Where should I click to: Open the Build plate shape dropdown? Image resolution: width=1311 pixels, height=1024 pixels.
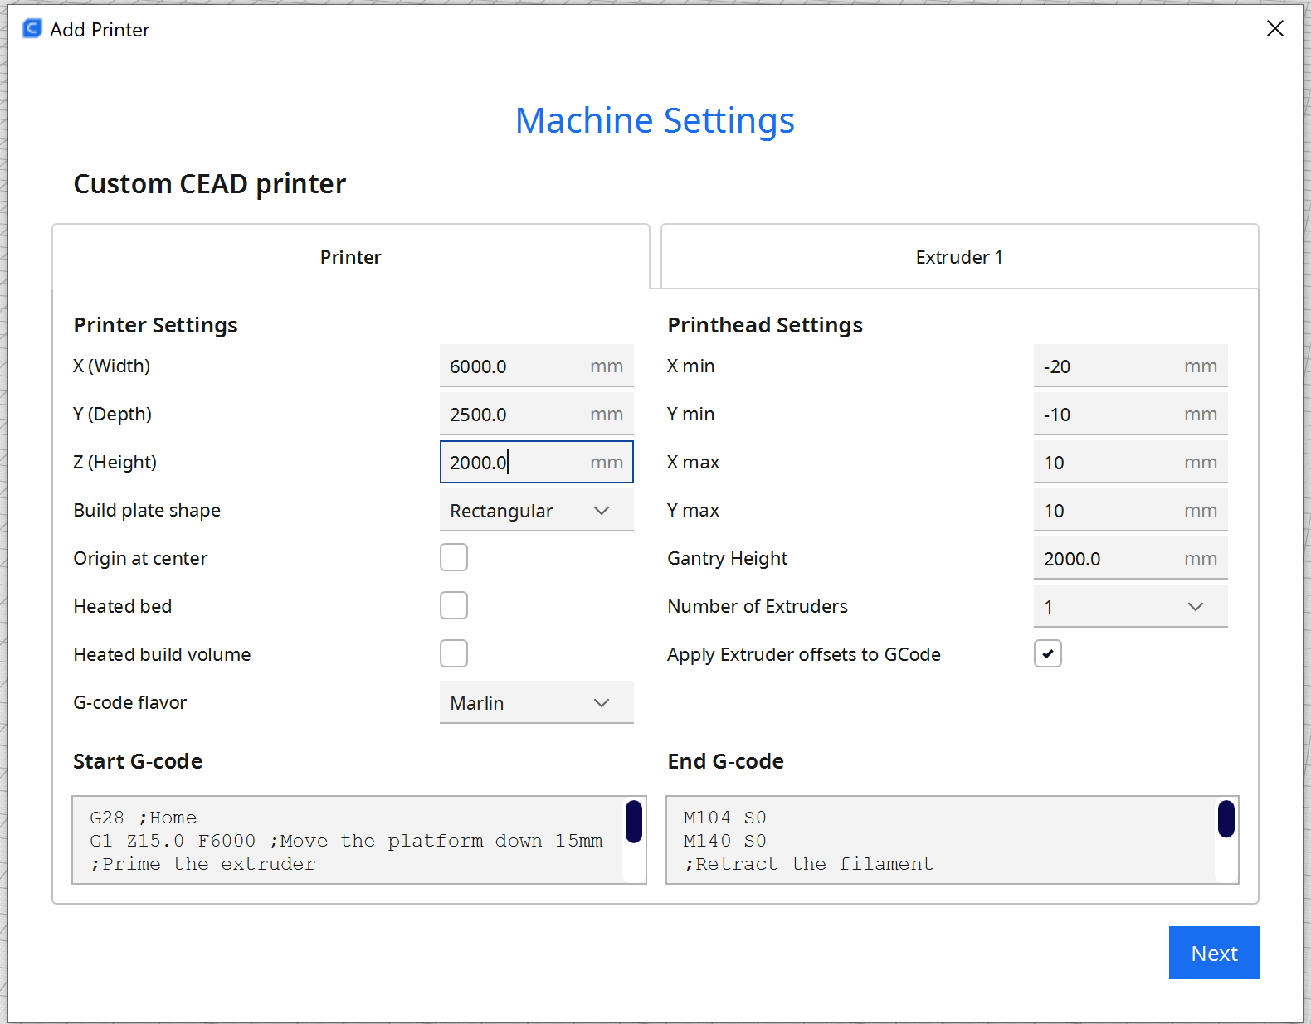click(536, 511)
